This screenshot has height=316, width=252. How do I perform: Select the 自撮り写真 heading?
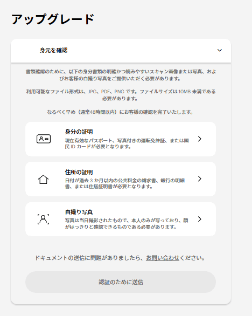click(x=79, y=212)
